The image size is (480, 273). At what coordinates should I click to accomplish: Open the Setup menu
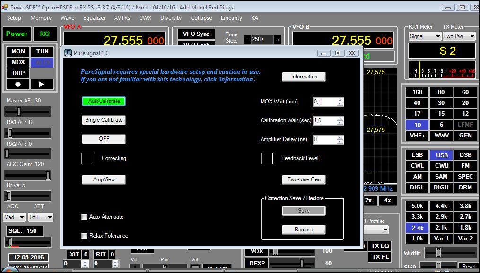coord(14,18)
